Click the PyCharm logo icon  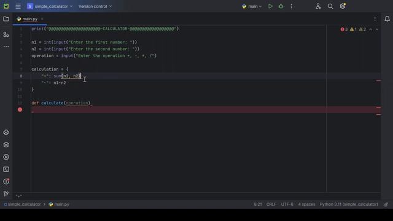6,6
